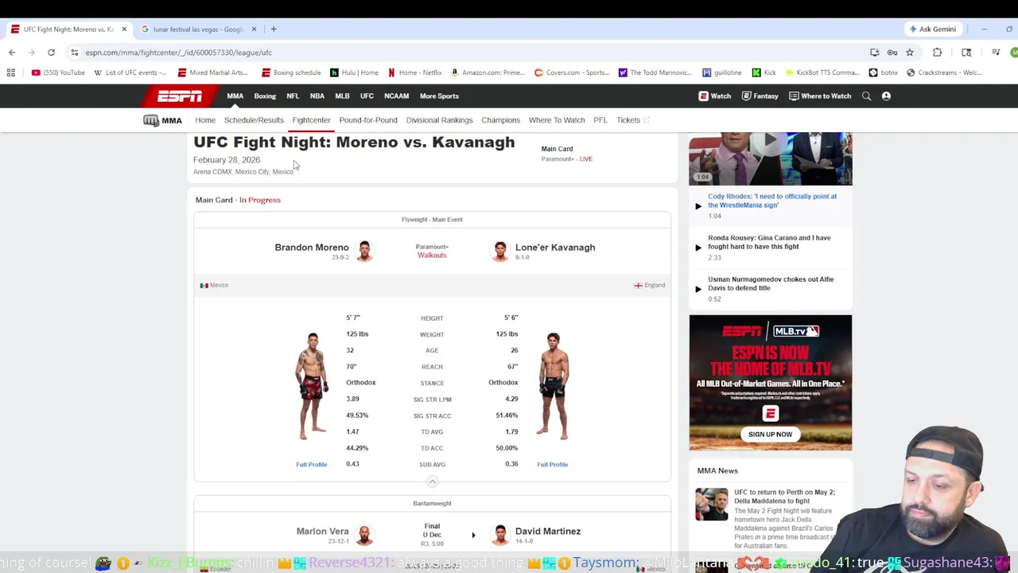Click the Home tab in MMA nav
This screenshot has height=573, width=1018.
click(205, 120)
